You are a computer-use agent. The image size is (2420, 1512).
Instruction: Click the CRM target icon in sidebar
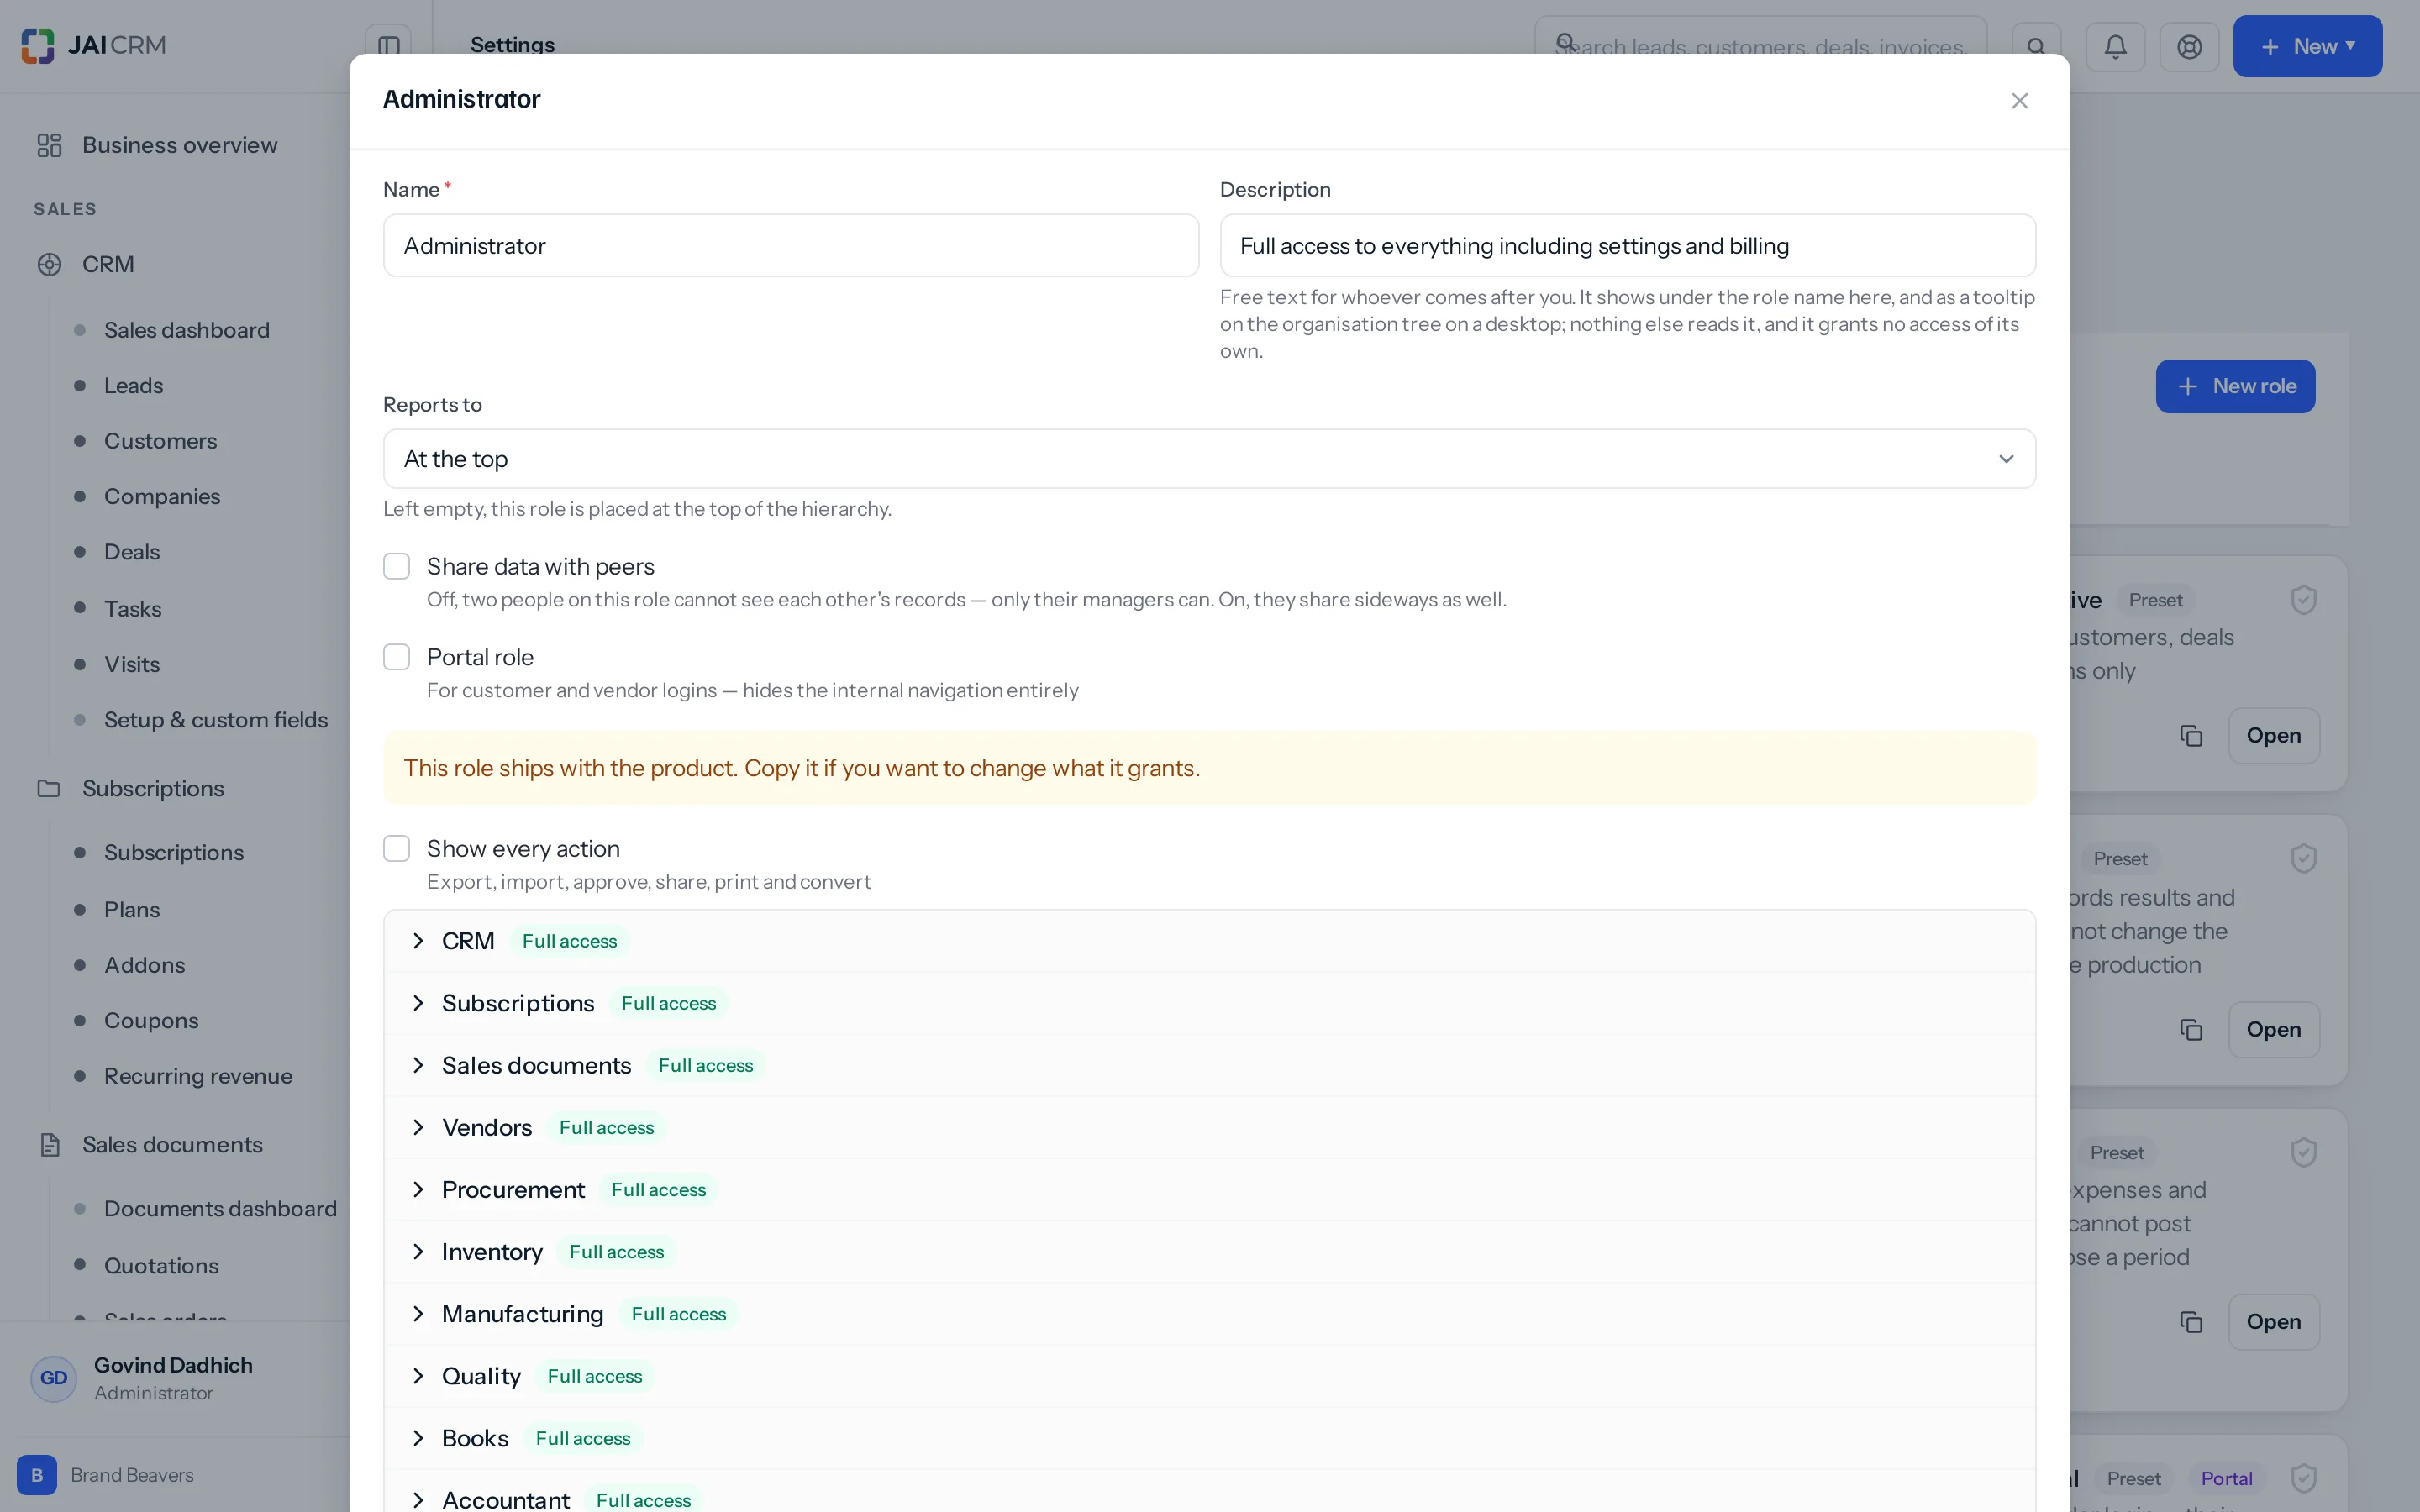pyautogui.click(x=49, y=265)
